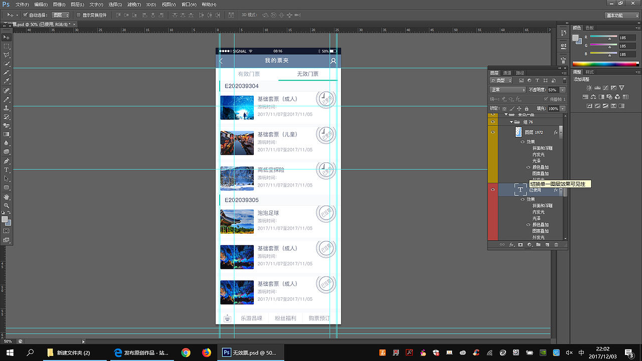
Task: Open the opacity slider dropdown
Action: (x=563, y=90)
